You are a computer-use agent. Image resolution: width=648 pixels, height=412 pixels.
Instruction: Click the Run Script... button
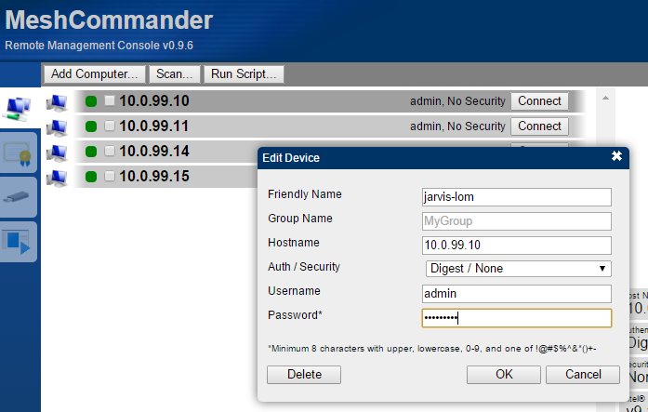click(x=244, y=74)
